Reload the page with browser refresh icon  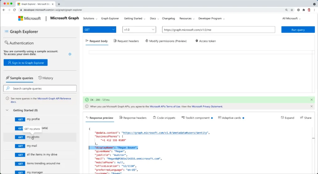point(14,10)
